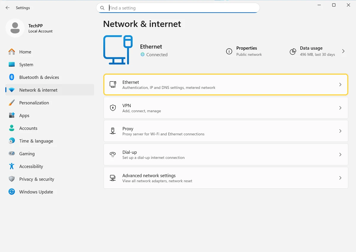Expand Data usage chevron arrow
Viewport: 356px width, 252px height.
point(343,51)
